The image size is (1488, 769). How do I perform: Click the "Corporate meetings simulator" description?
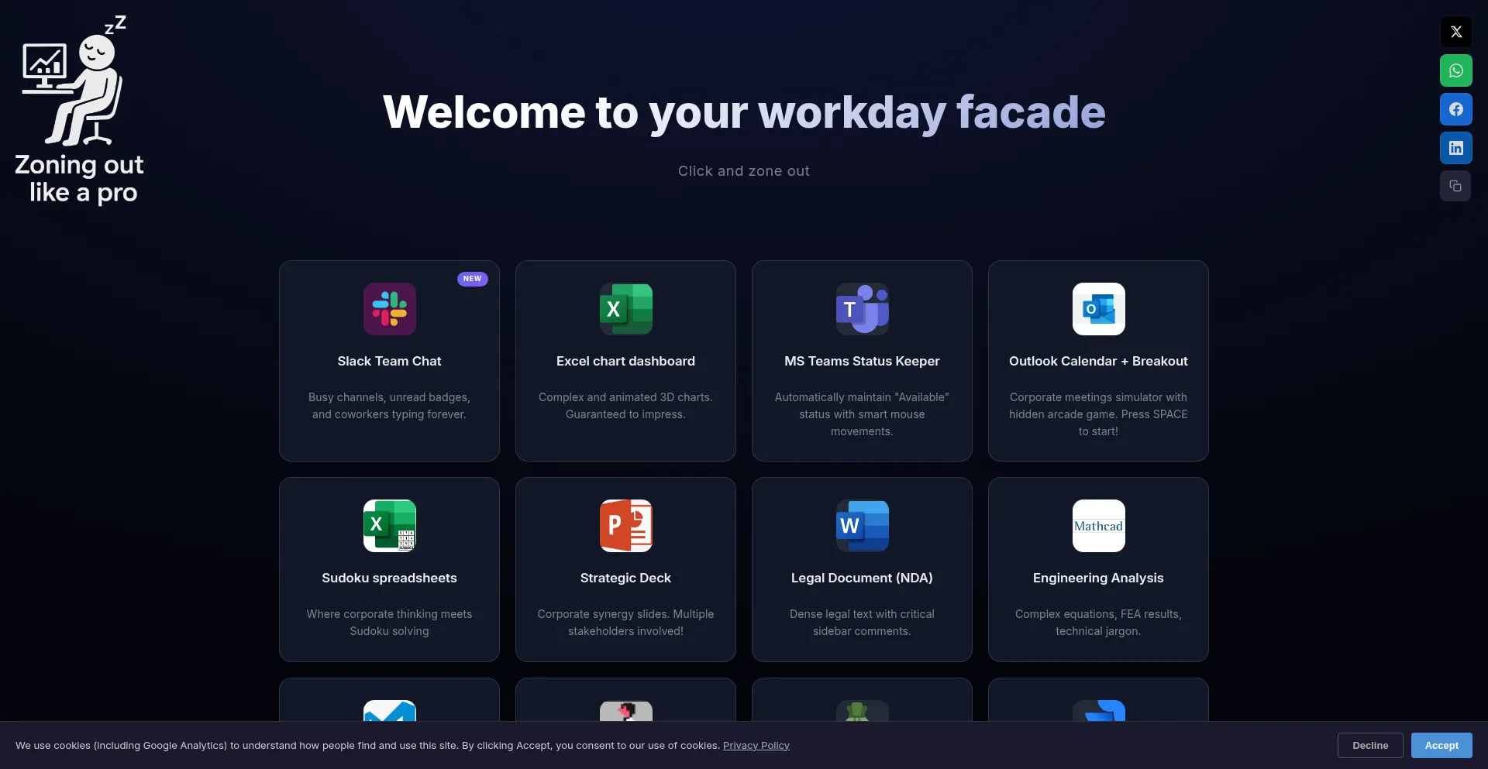[1099, 414]
